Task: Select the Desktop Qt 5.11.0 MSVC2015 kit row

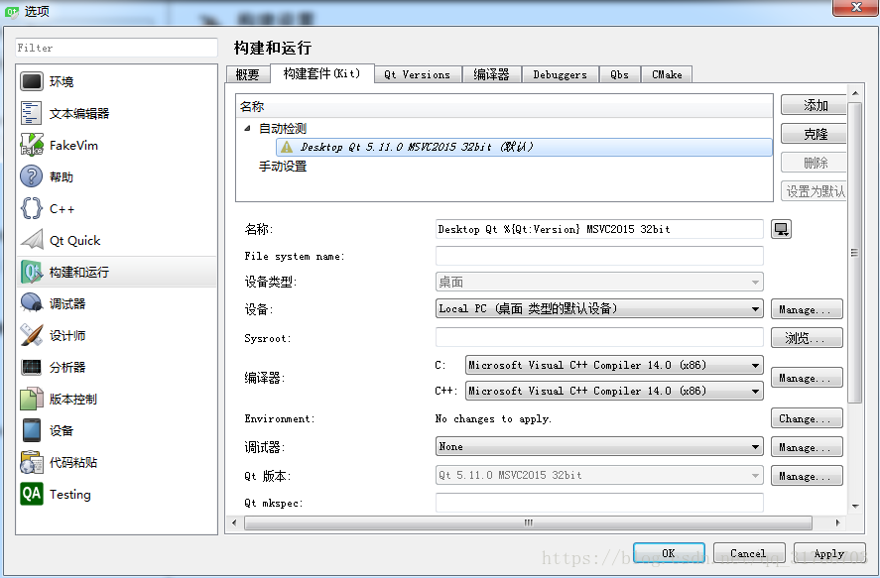Action: (524, 147)
